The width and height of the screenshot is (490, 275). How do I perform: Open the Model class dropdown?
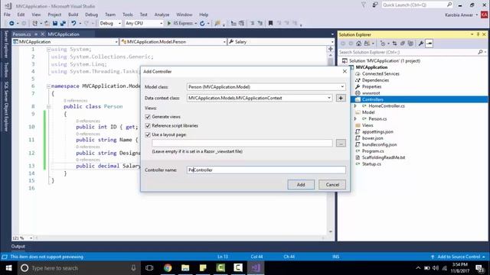pos(342,86)
